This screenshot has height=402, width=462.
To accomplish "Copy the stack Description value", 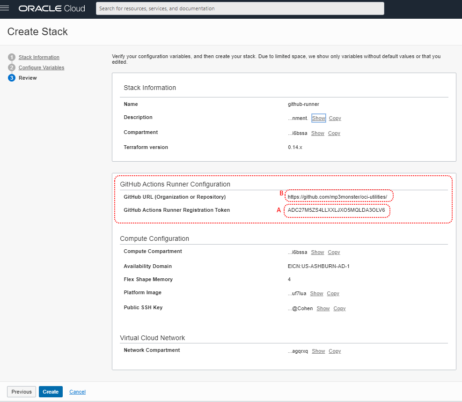I will point(335,118).
